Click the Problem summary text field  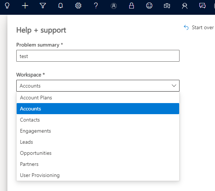(x=98, y=56)
